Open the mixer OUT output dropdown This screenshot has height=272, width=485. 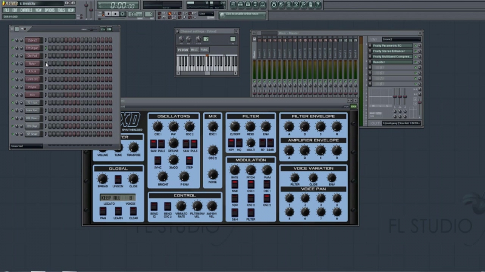(401, 123)
